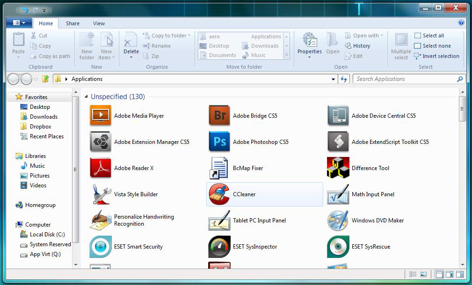Open the View ribbon tab
Viewport: 472px width, 285px height.
(99, 23)
